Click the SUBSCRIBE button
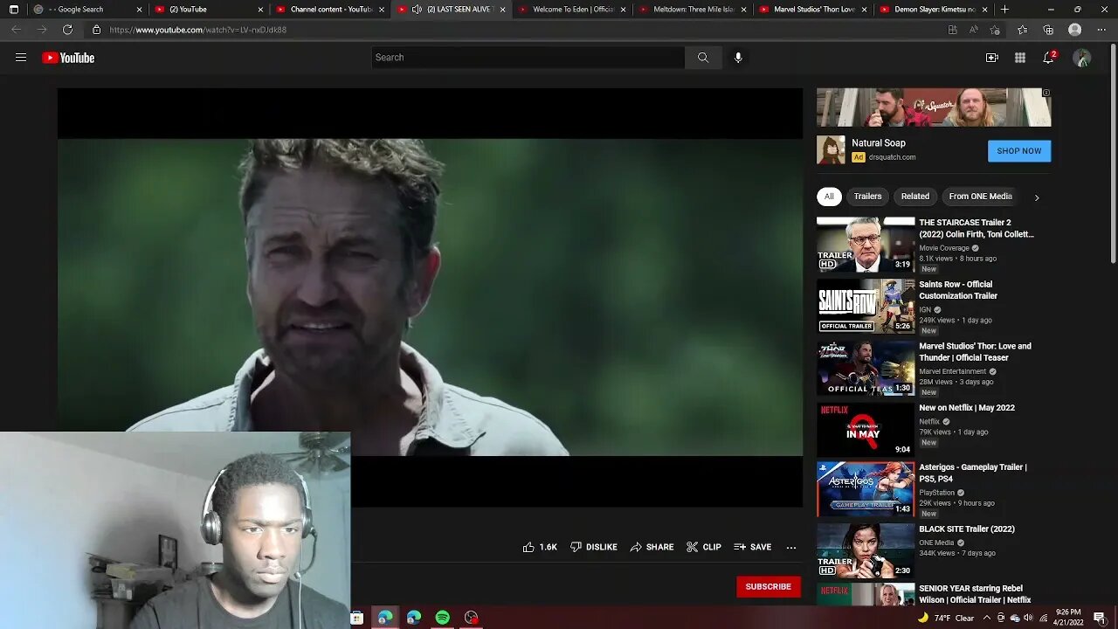This screenshot has height=629, width=1118. coord(769,587)
